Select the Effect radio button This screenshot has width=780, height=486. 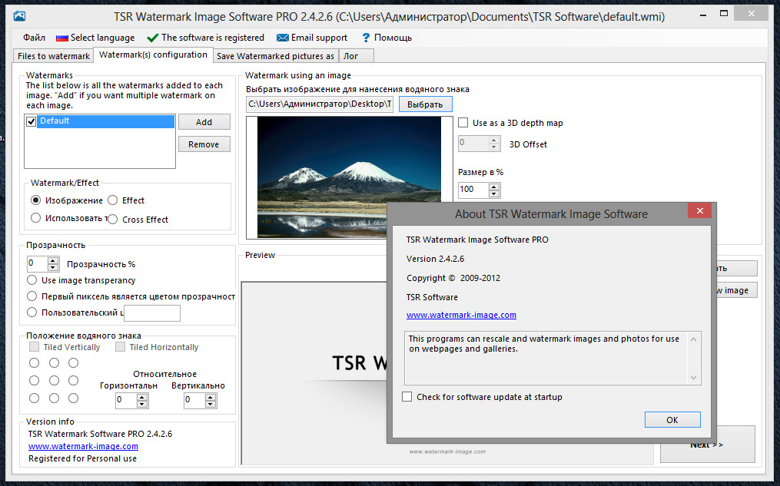pyautogui.click(x=113, y=200)
